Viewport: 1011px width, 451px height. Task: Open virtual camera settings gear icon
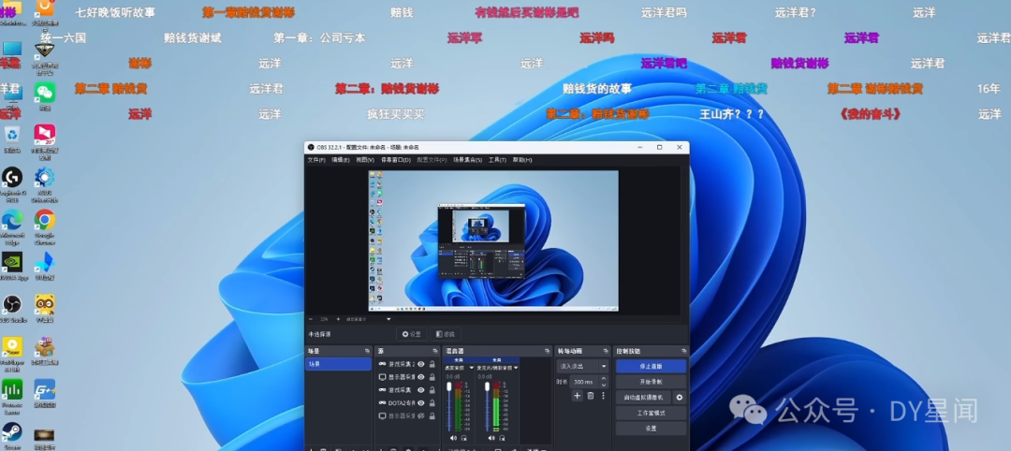pyautogui.click(x=679, y=398)
